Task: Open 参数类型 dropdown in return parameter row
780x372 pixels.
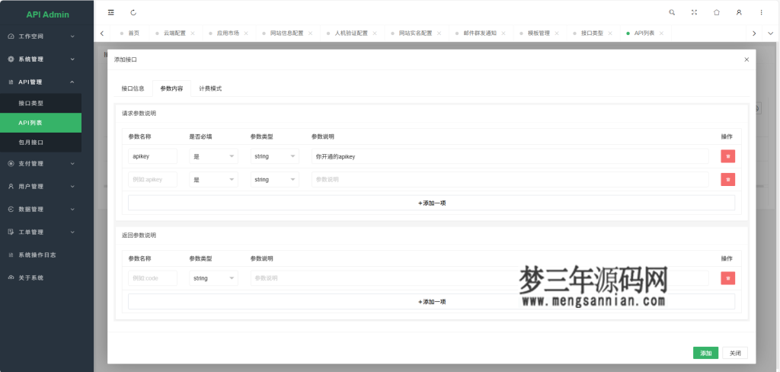Action: [213, 278]
